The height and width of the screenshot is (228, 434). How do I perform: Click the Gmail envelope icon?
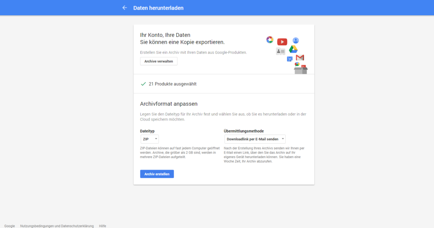tap(300, 58)
